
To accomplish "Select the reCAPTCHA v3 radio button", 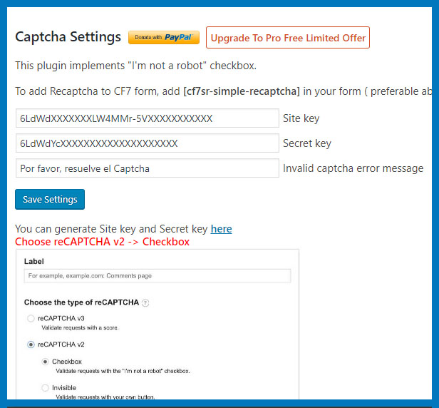I will tap(31, 318).
